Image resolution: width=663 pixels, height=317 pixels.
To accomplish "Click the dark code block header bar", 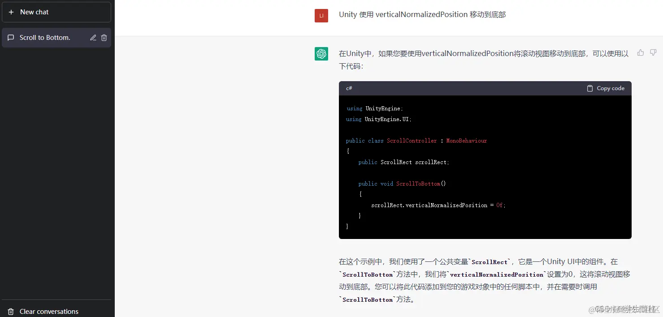I will tap(471, 88).
